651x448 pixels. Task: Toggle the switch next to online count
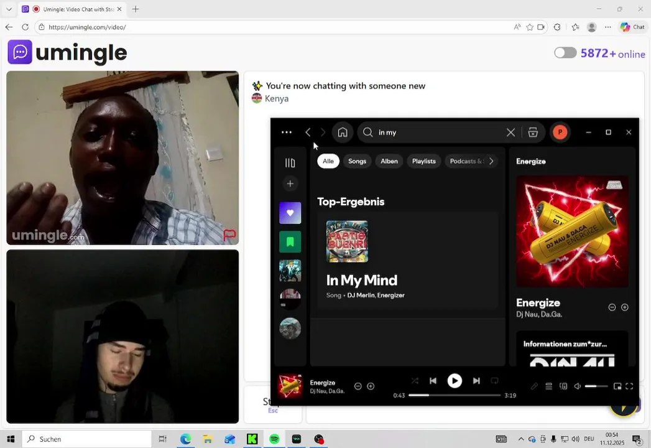[565, 53]
